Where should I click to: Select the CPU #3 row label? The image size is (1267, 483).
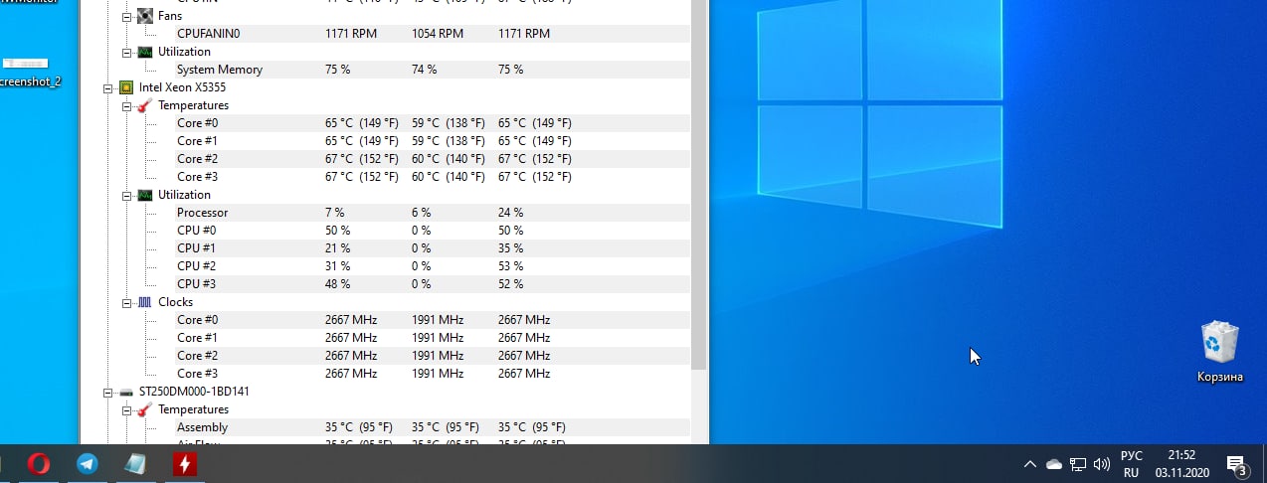click(x=196, y=284)
